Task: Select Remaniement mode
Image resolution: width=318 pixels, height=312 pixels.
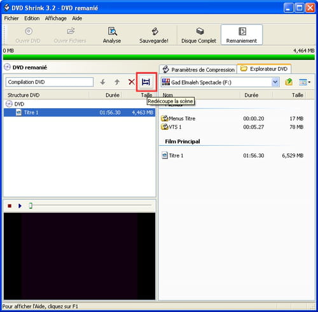Action: click(242, 35)
